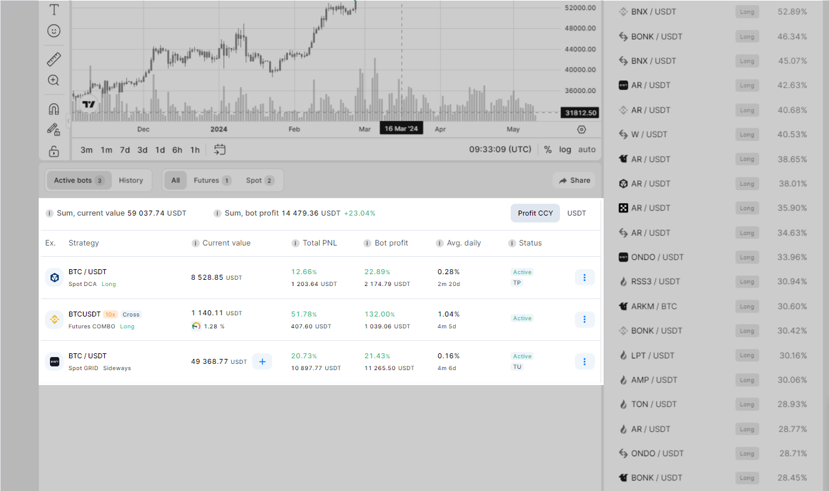This screenshot has height=491, width=829.
Task: Click info icon next to Total PNL
Action: [295, 243]
